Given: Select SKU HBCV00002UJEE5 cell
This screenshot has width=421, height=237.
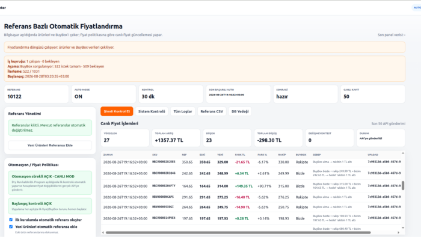Looking at the screenshot, I should 164,162.
